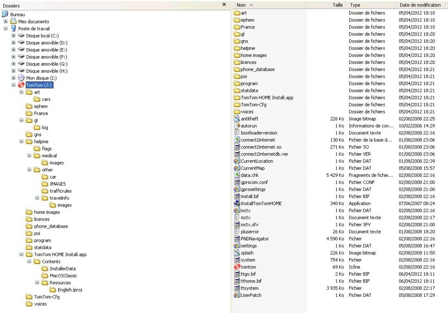
Task: Collapse the Contents folder node
Action: (x=29, y=261)
